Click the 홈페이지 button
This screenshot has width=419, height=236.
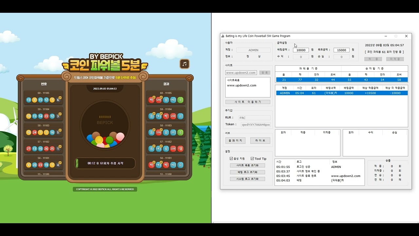(235, 140)
